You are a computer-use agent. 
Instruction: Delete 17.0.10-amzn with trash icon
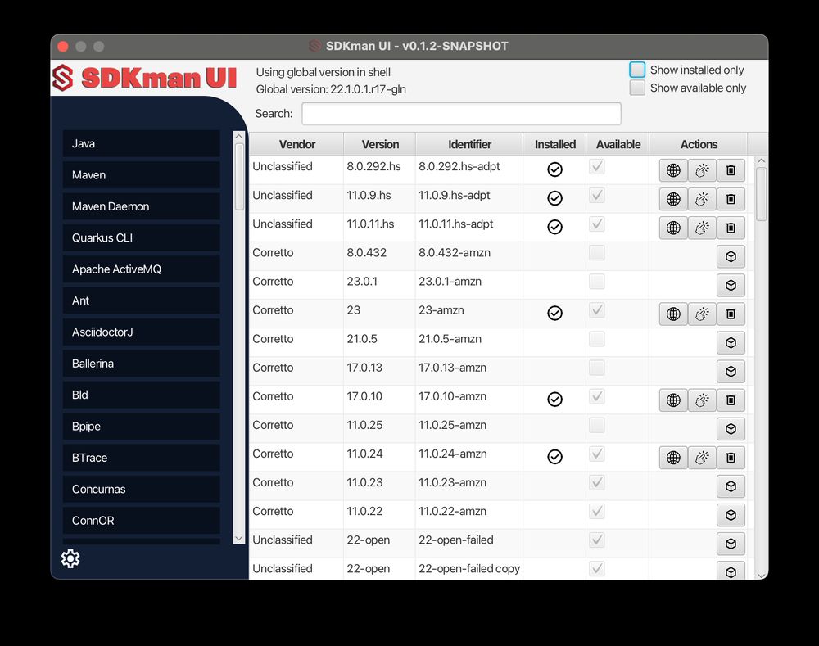tap(731, 400)
